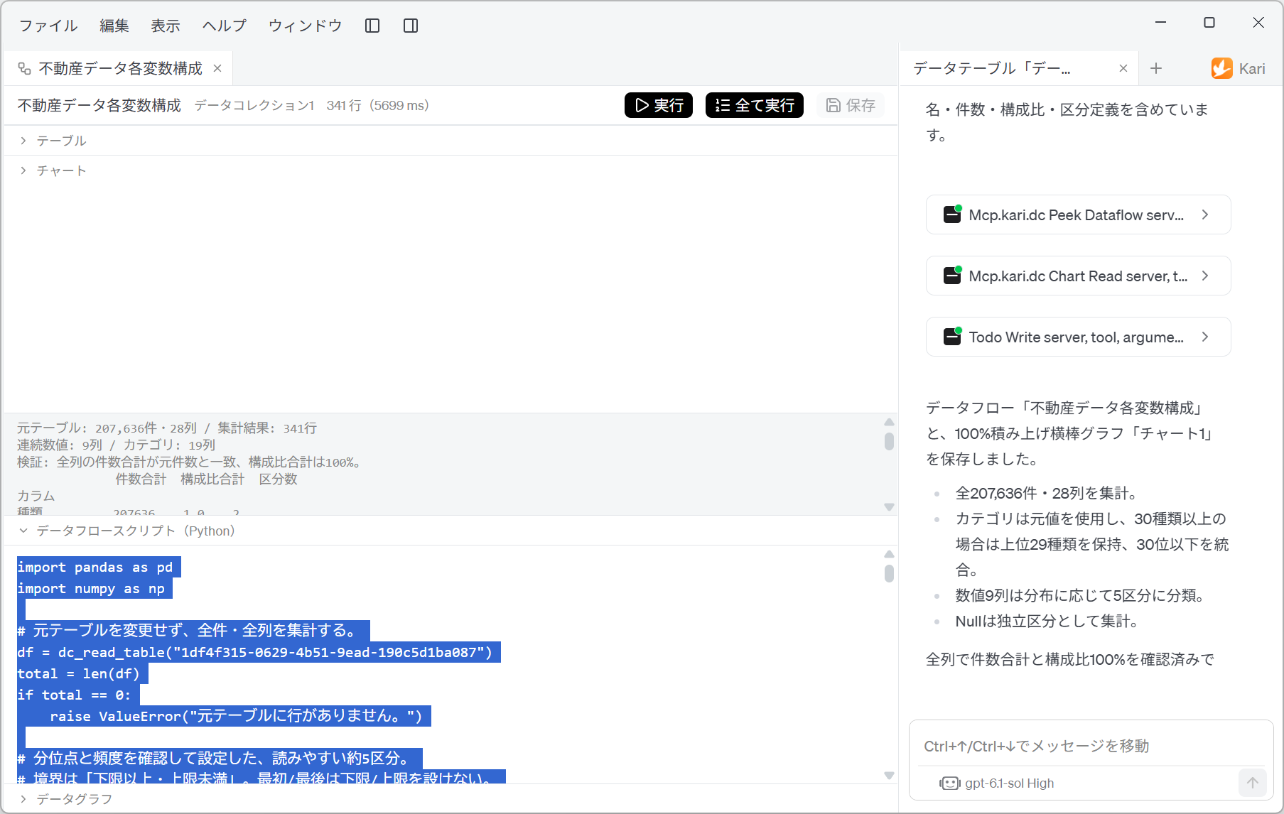Add a new chat tab with plus icon

(x=1156, y=68)
